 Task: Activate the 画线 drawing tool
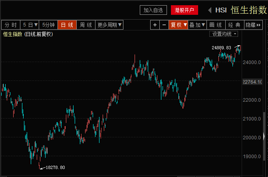click(216, 25)
